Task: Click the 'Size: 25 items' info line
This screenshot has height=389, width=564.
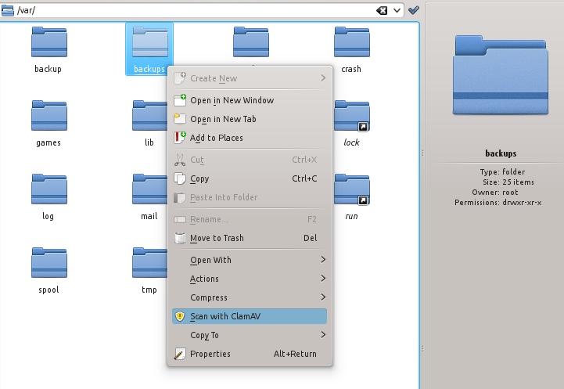Action: [x=508, y=182]
